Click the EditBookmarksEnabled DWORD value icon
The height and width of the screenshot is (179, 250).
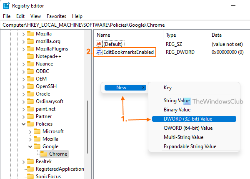[99, 52]
